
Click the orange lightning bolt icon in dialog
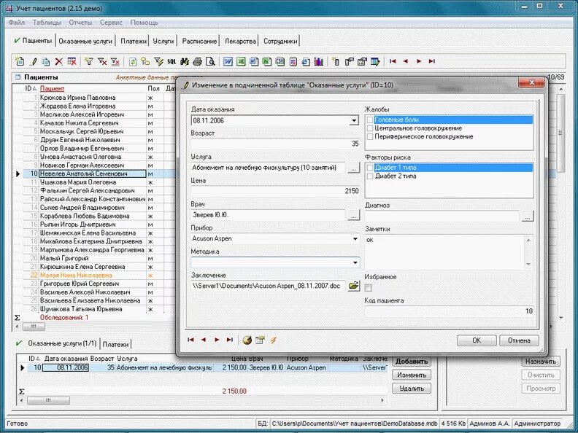273,340
